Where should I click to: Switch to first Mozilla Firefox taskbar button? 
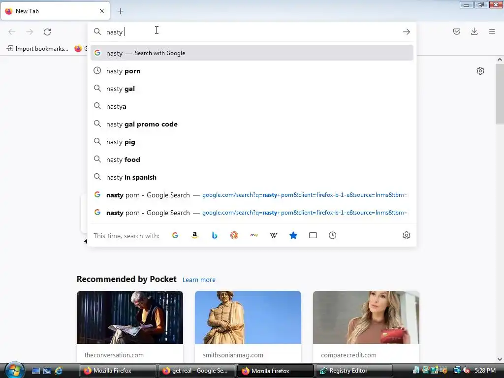(118, 371)
